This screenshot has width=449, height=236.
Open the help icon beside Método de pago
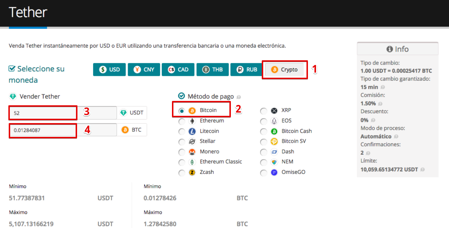(238, 97)
